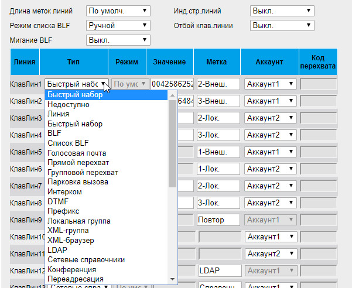The width and height of the screenshot is (352, 288).
Task: Open the Инд.стр.линий dropdown
Action: pos(282,11)
